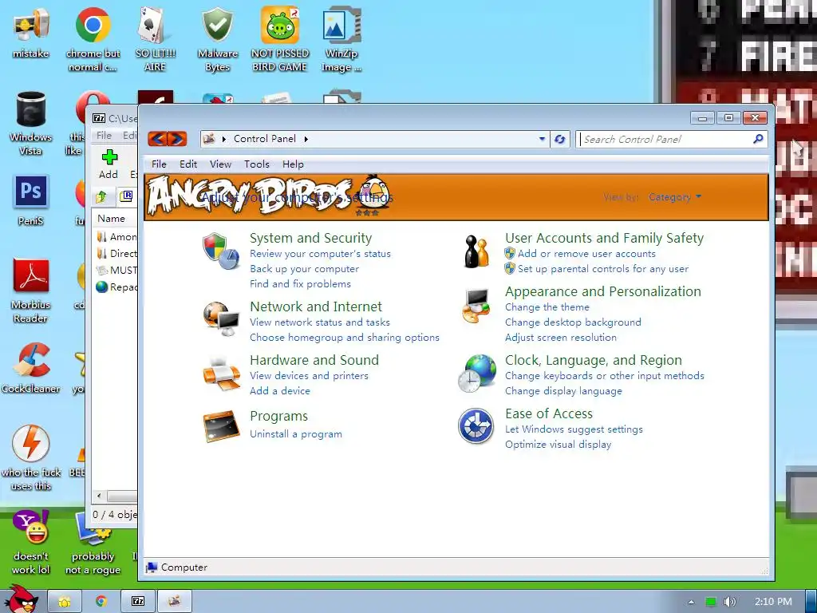Viewport: 817px width, 613px height.
Task: Open the Morbius Reader desktop icon
Action: click(31, 275)
